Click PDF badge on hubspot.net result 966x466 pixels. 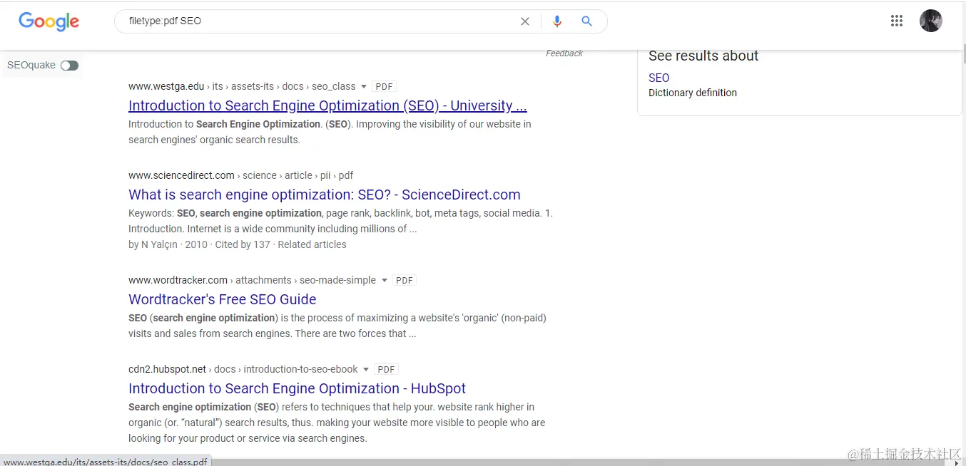386,370
